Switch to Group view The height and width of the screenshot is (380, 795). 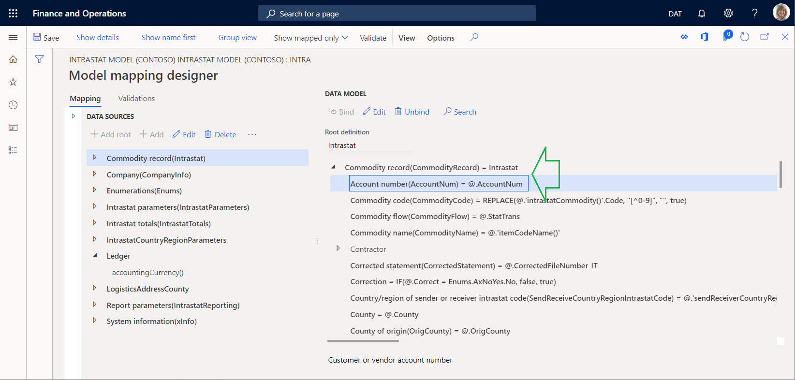pyautogui.click(x=237, y=37)
